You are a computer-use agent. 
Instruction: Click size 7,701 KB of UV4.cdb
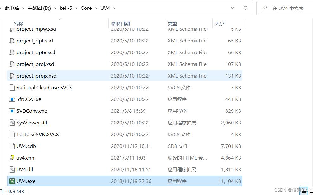pyautogui.click(x=231, y=146)
